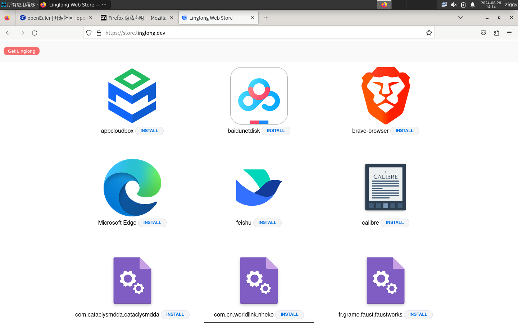Select the Linglong Web Store tab

click(x=218, y=18)
